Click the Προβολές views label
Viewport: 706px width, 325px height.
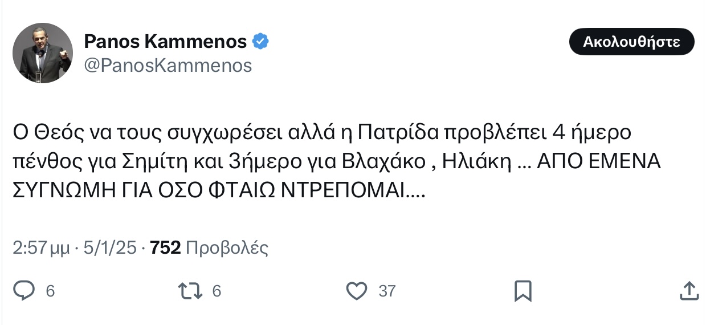[227, 248]
